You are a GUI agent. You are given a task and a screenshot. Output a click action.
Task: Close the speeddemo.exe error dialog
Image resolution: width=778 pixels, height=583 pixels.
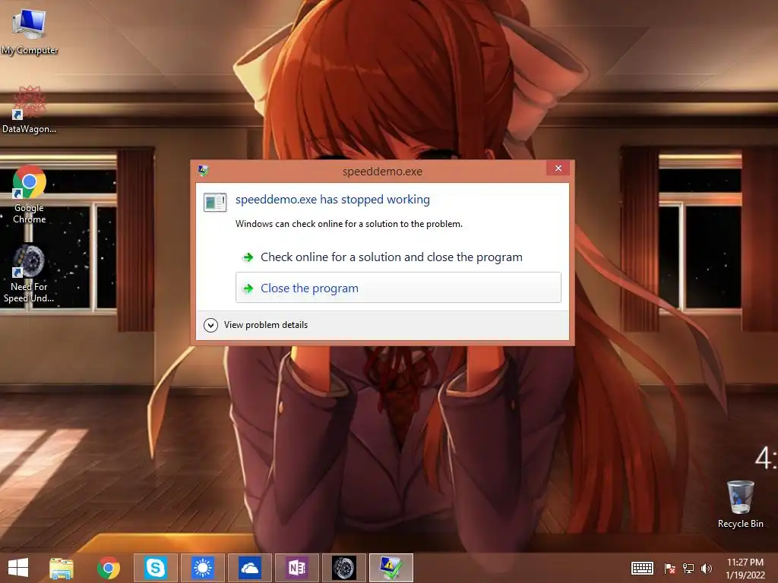(x=558, y=168)
